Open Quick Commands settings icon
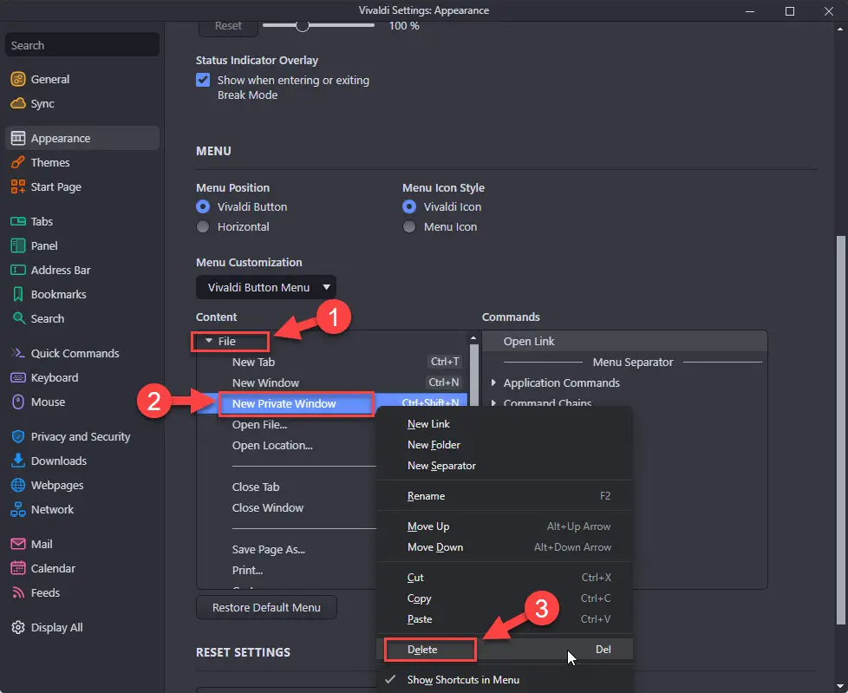The height and width of the screenshot is (693, 848). coord(18,353)
